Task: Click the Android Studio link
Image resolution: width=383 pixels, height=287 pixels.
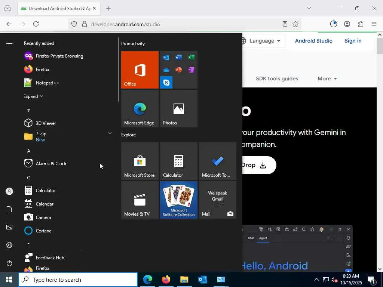Action: coord(314,41)
